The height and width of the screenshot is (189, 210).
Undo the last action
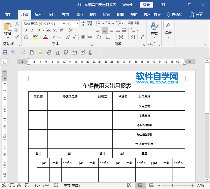coord(13,52)
